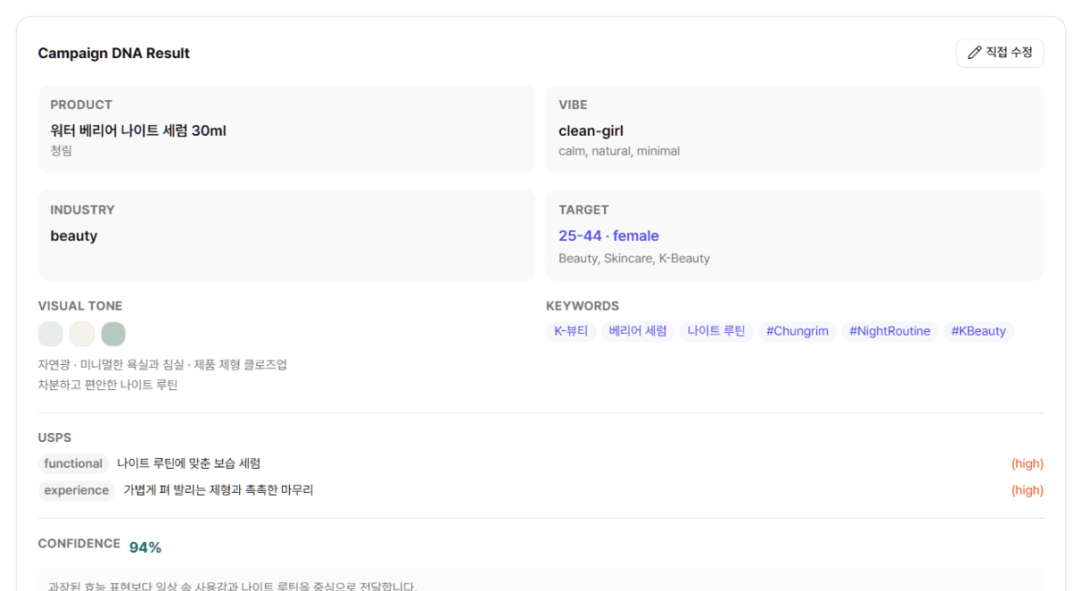1082x591 pixels.
Task: Click the Campaign DNA Result heading
Action: pos(113,54)
